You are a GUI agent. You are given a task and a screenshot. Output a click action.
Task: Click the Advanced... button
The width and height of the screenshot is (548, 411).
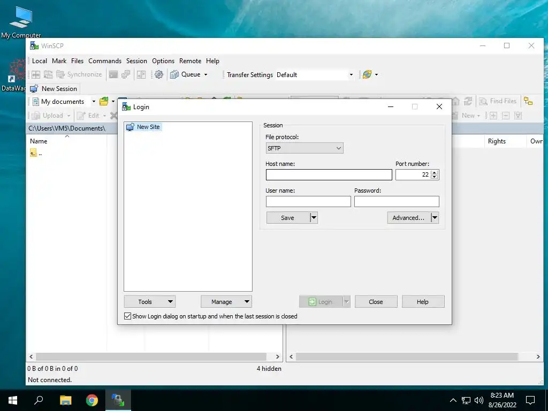(408, 218)
